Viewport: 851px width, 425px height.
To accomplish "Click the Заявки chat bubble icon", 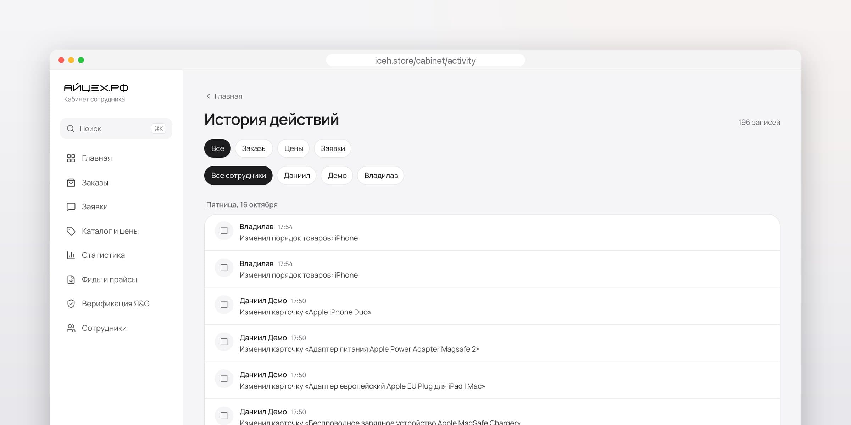I will pos(71,207).
